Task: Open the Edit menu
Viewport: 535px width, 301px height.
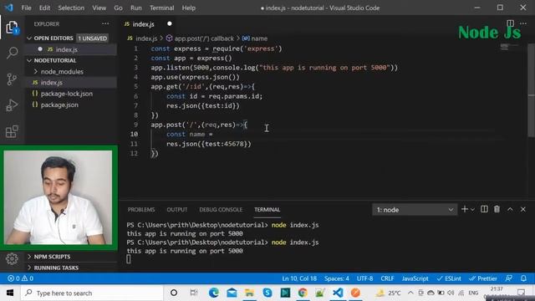Action: coord(44,8)
